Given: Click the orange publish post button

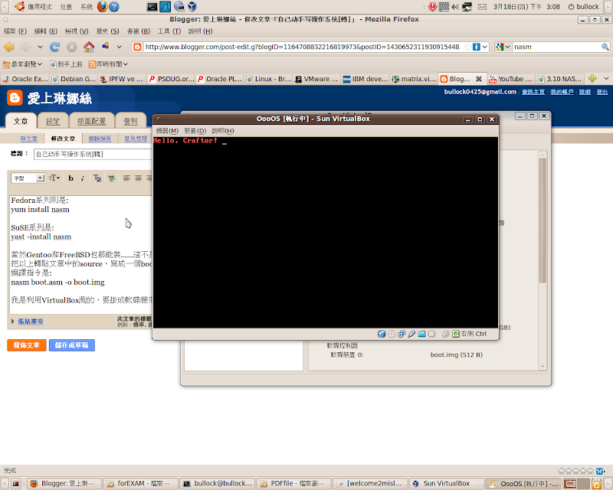Looking at the screenshot, I should click(27, 345).
